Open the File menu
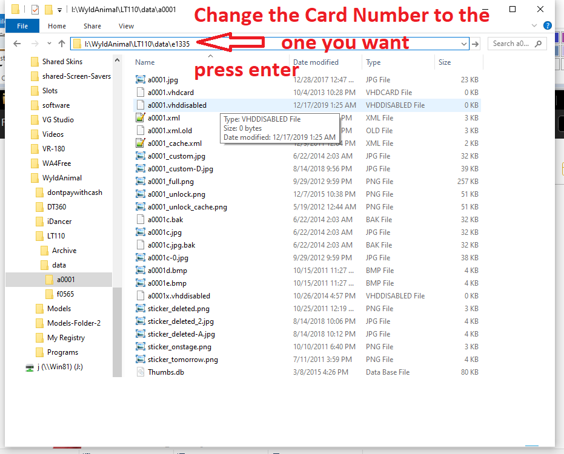 point(22,26)
